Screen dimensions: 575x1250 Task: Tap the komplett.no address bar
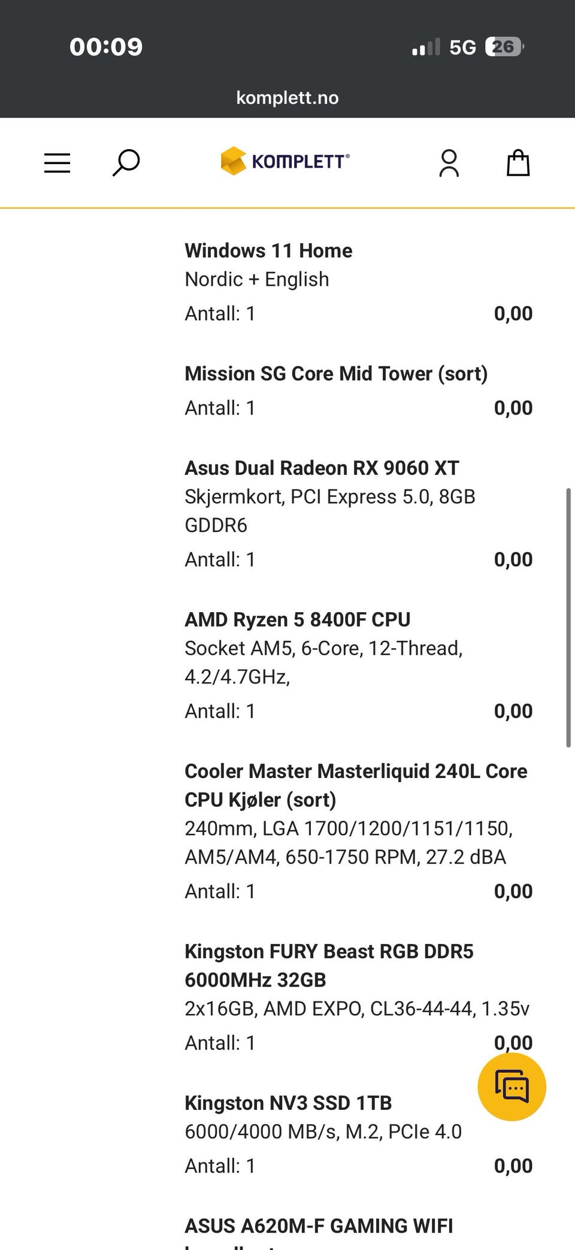tap(287, 98)
